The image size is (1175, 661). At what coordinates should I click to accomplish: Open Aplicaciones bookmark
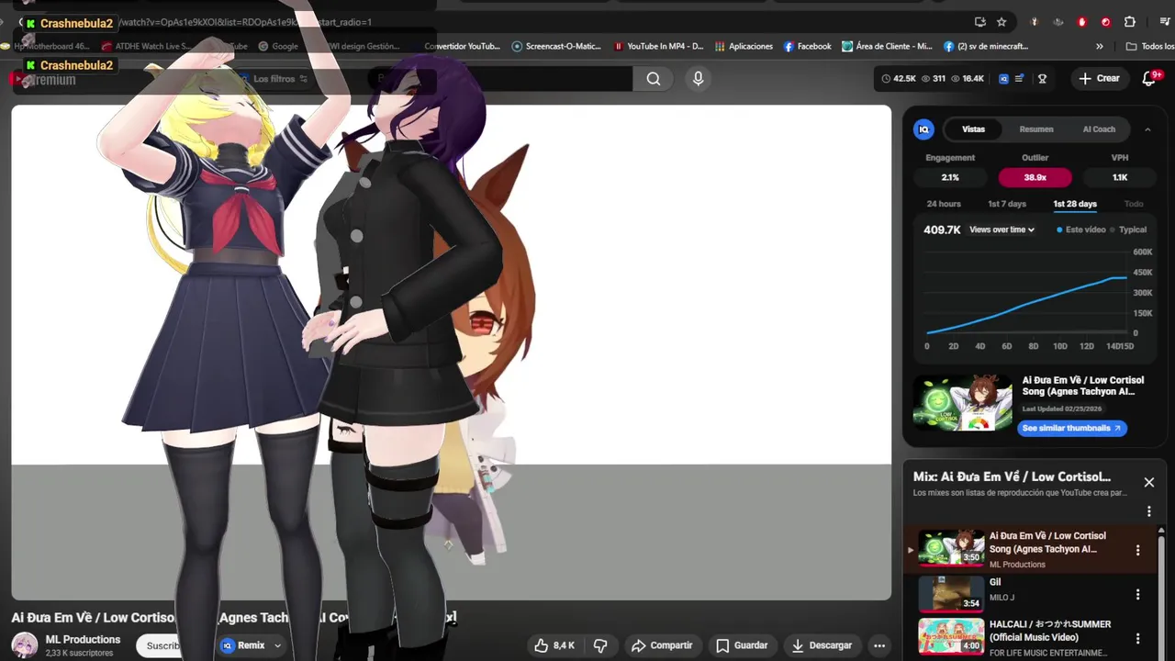coord(744,46)
